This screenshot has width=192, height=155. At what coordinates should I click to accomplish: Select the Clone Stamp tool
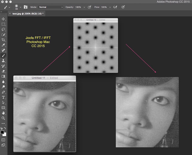coord(3,61)
